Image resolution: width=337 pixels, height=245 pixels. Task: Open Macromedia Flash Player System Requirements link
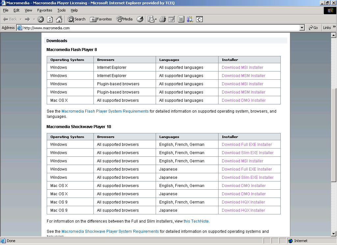(105, 111)
